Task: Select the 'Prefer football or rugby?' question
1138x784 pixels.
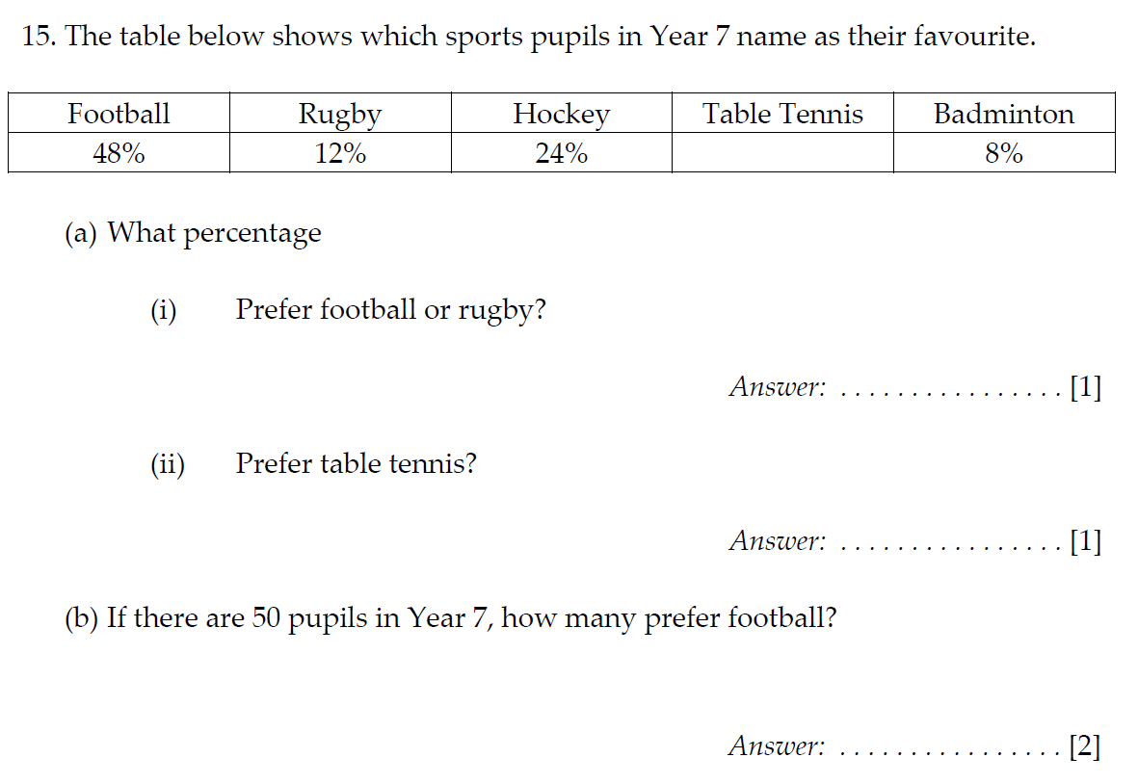Action: pyautogui.click(x=390, y=310)
